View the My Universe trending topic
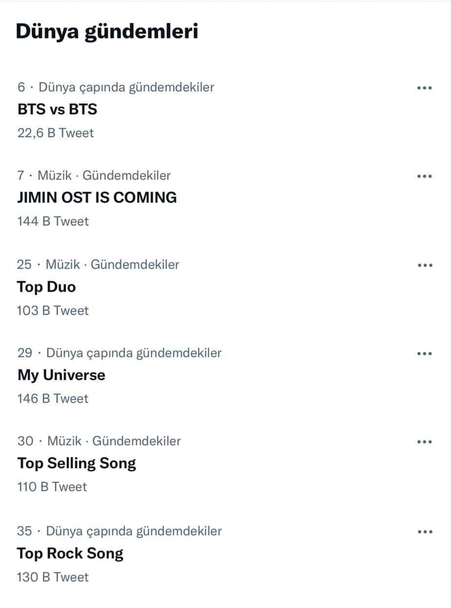This screenshot has height=608, width=451. (61, 375)
